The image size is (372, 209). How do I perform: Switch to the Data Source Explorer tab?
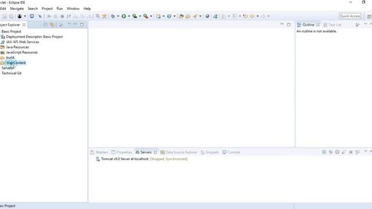pos(179,152)
